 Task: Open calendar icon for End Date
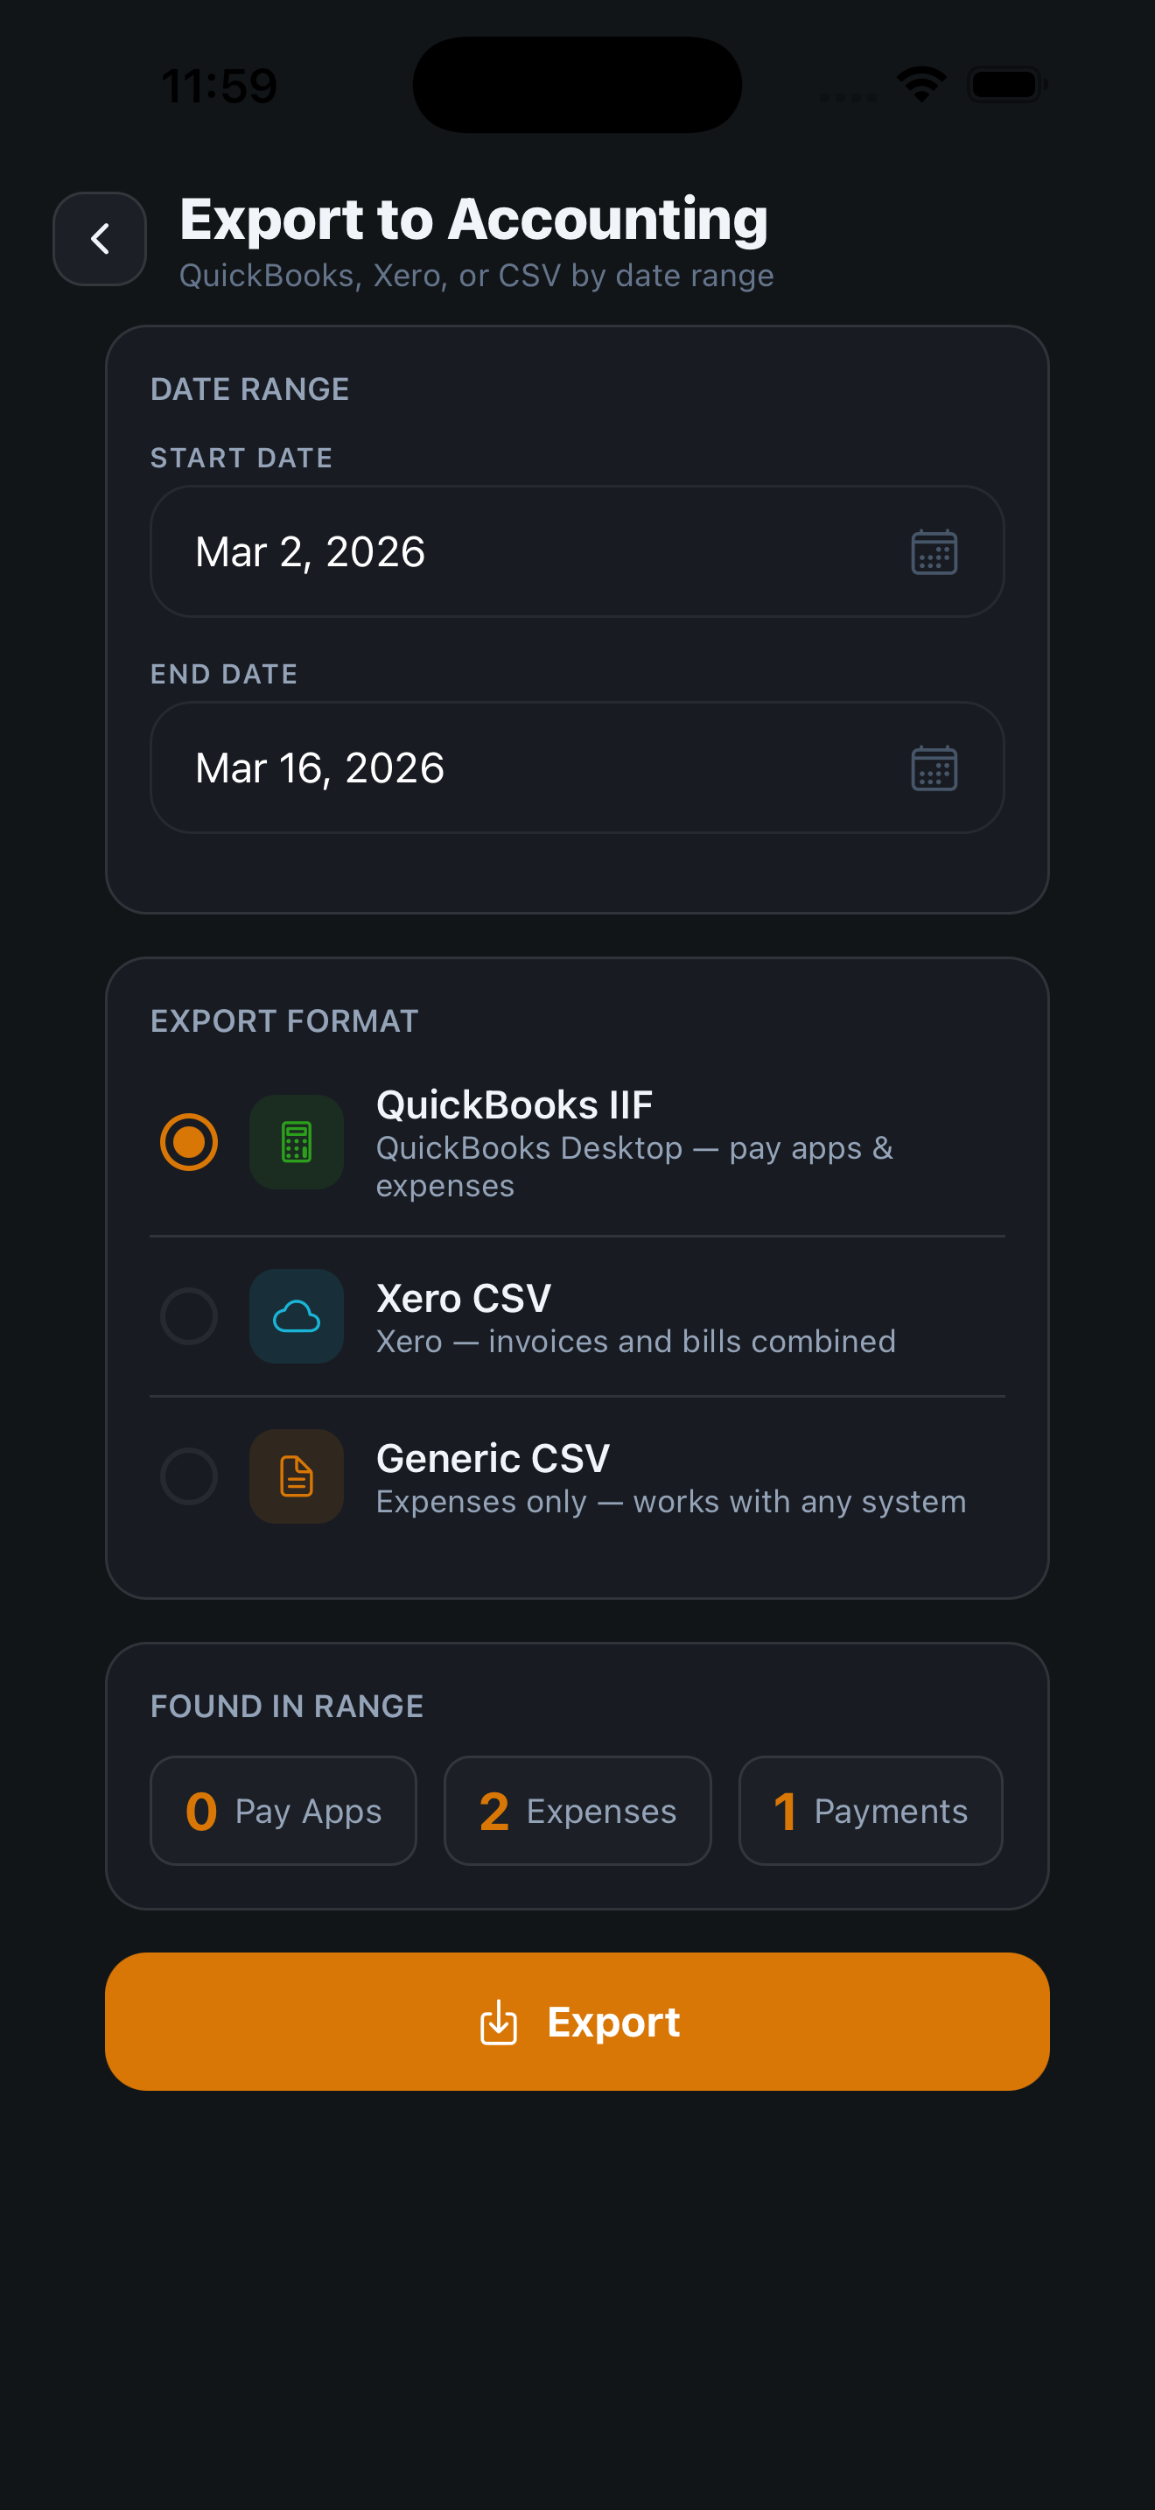pos(933,768)
